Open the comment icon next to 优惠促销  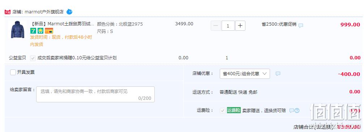coord(301,26)
